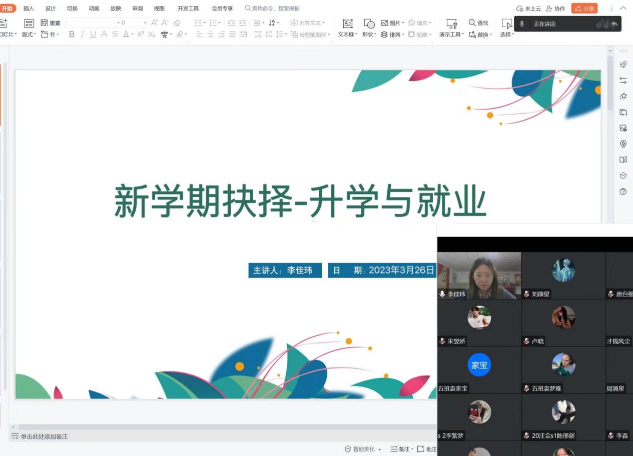Viewport: 633px width, 456px height.
Task: Open the 动画 animation tab
Action: click(94, 8)
